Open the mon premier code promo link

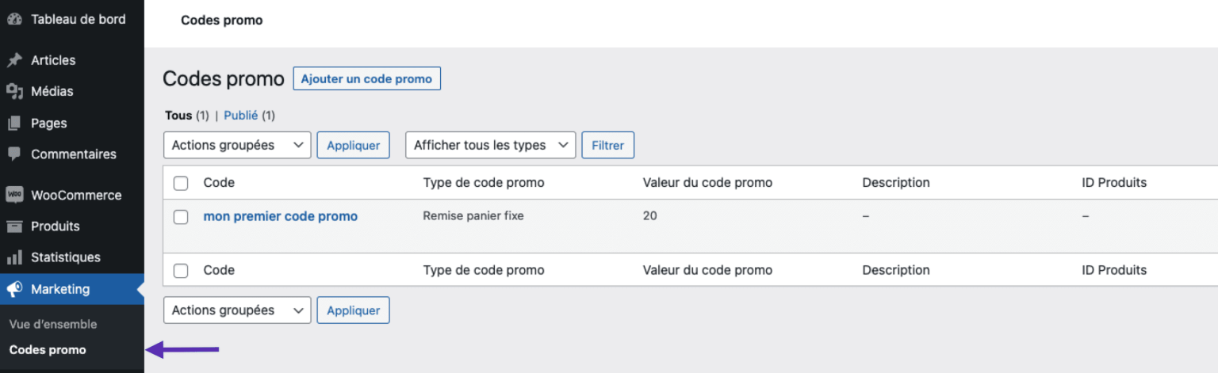281,216
